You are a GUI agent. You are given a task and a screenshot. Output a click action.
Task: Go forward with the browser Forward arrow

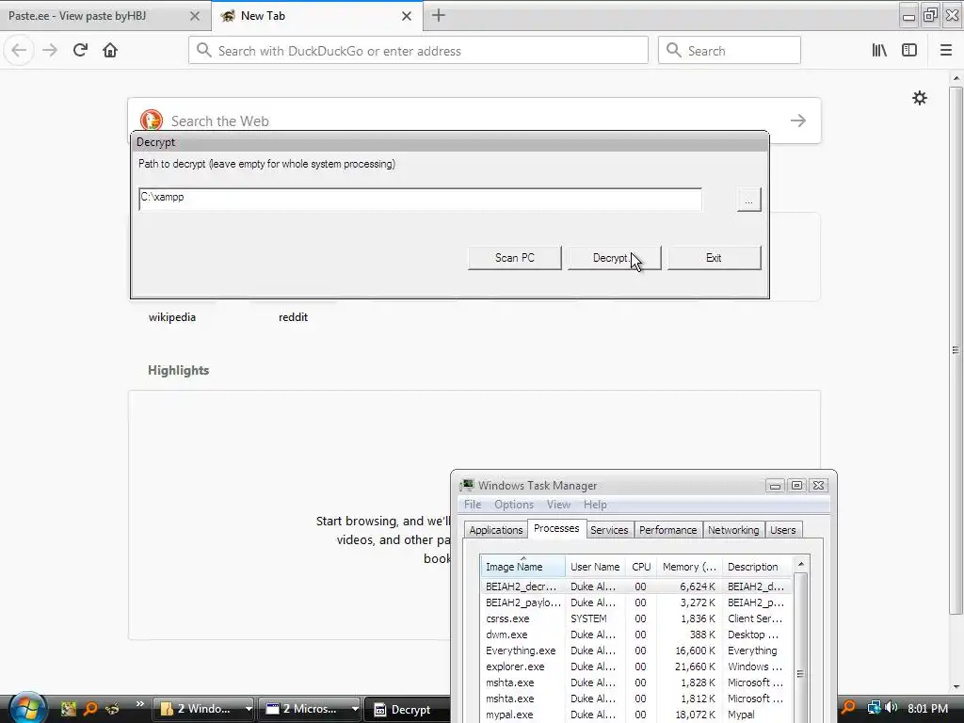click(50, 51)
